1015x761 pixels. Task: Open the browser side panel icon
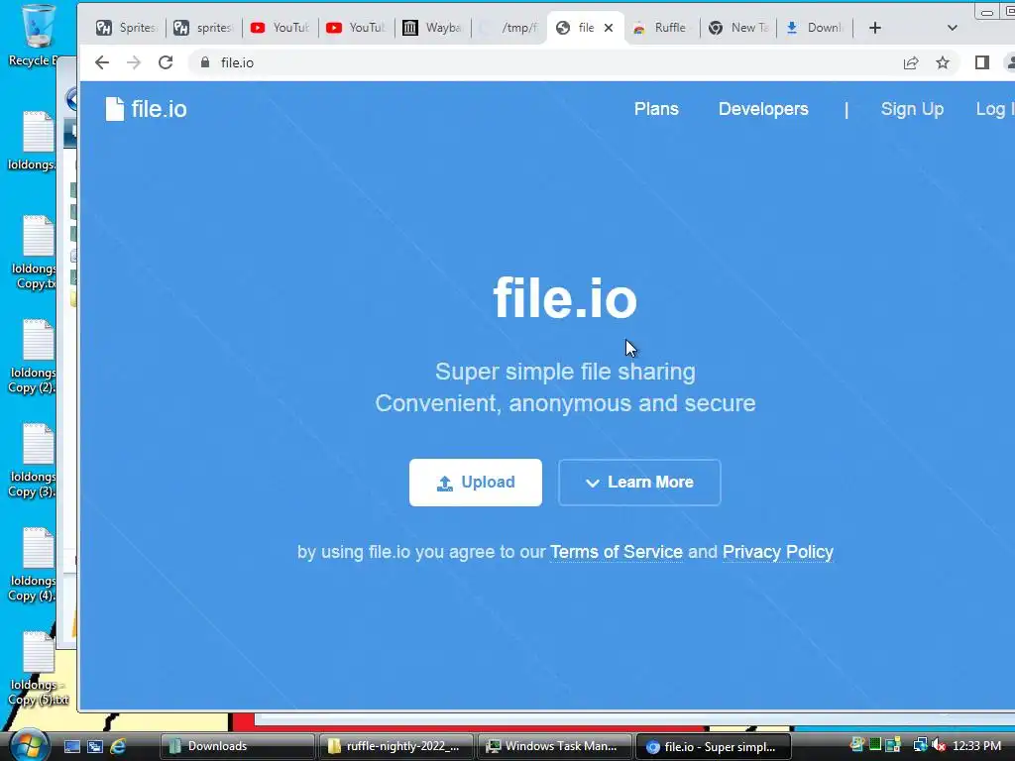[x=982, y=62]
